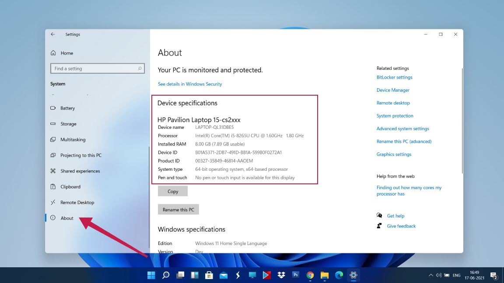
Task: Click Rename this PC button
Action: pyautogui.click(x=178, y=210)
